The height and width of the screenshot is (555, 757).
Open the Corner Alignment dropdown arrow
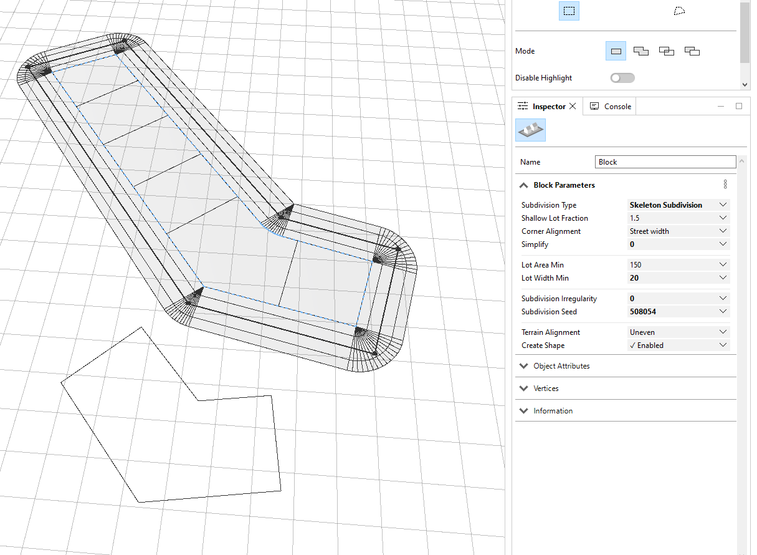(723, 231)
